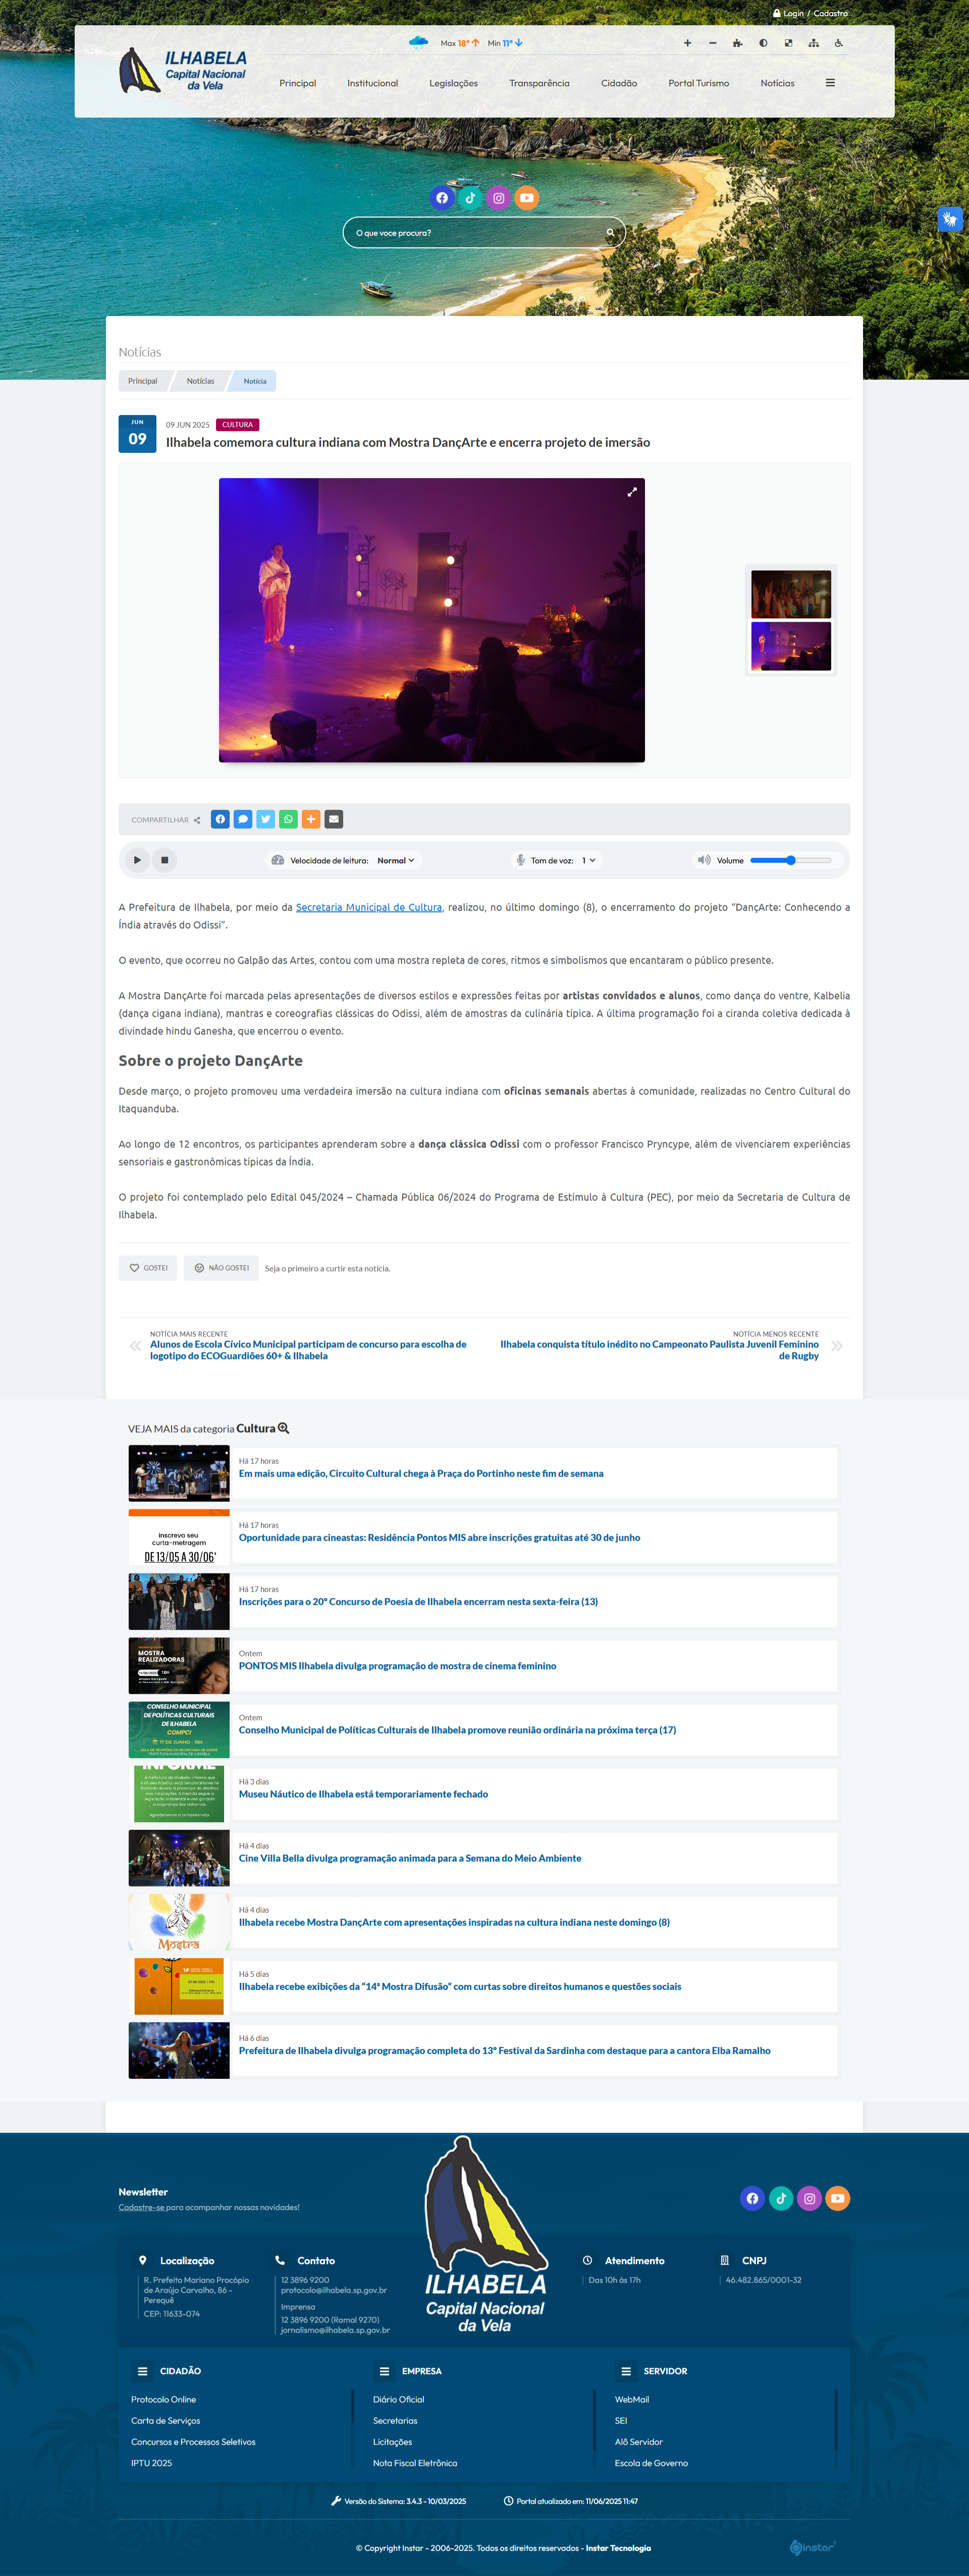969x2576 pixels.
Task: Decrease font size with the minus icon
Action: 712,43
